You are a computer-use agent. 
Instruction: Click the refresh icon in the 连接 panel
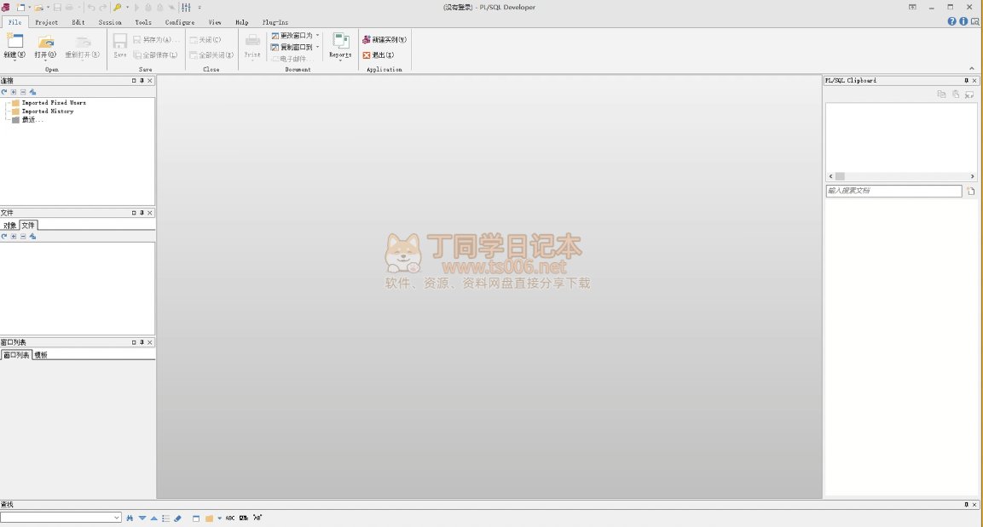[4, 92]
